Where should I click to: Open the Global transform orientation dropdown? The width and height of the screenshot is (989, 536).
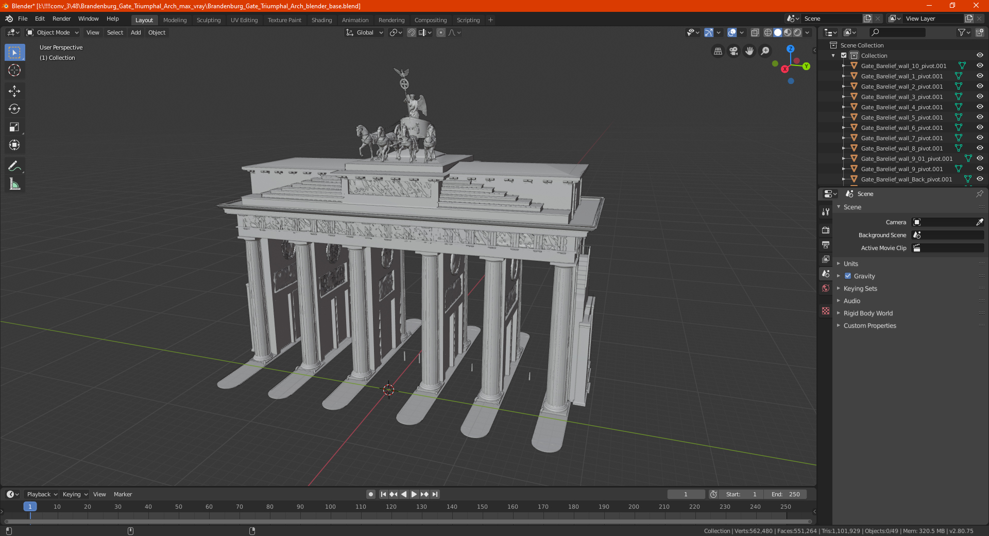(364, 32)
